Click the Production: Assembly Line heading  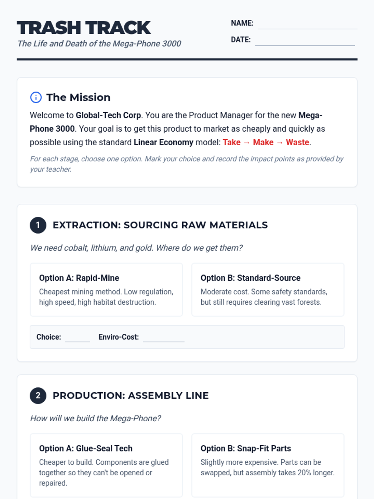[x=131, y=395]
